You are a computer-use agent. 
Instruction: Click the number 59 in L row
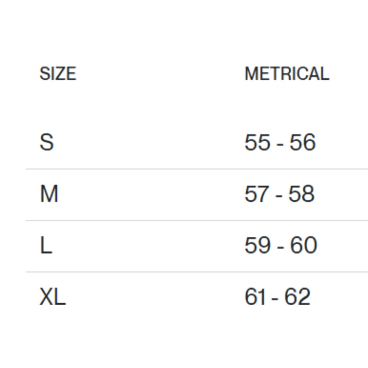[257, 246]
